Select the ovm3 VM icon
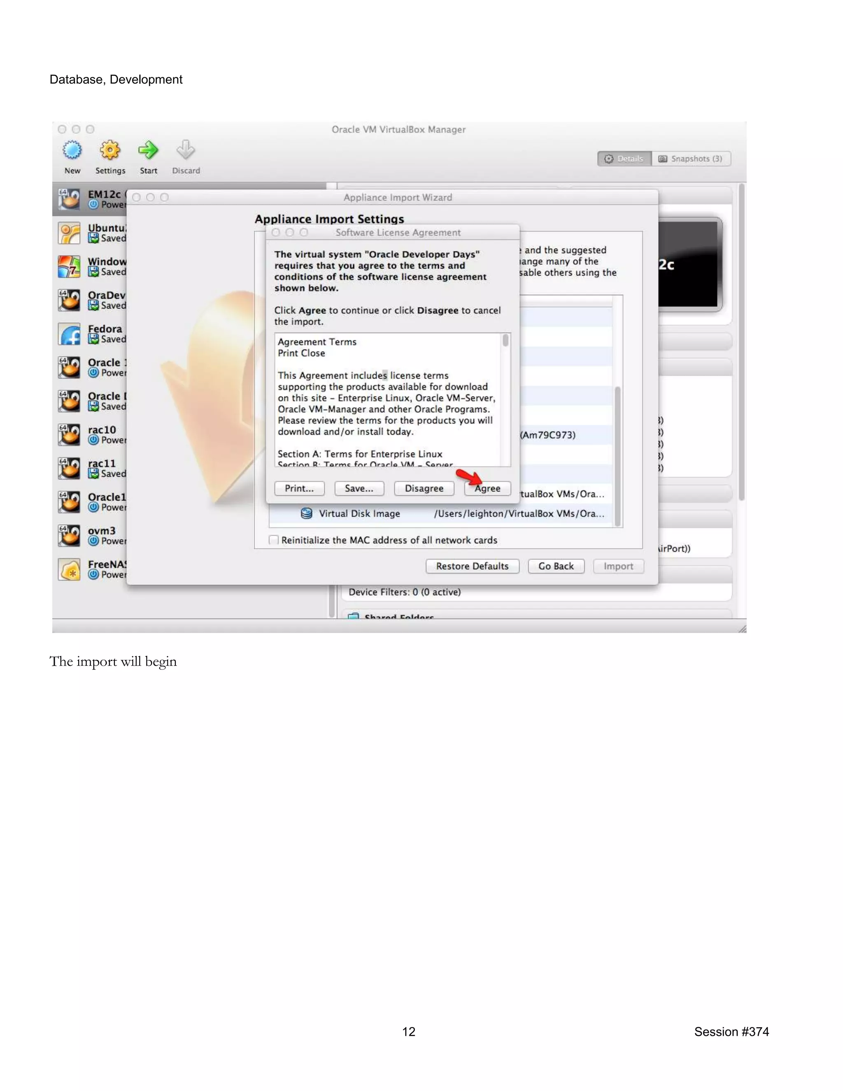The width and height of the screenshot is (843, 1091). [x=69, y=536]
